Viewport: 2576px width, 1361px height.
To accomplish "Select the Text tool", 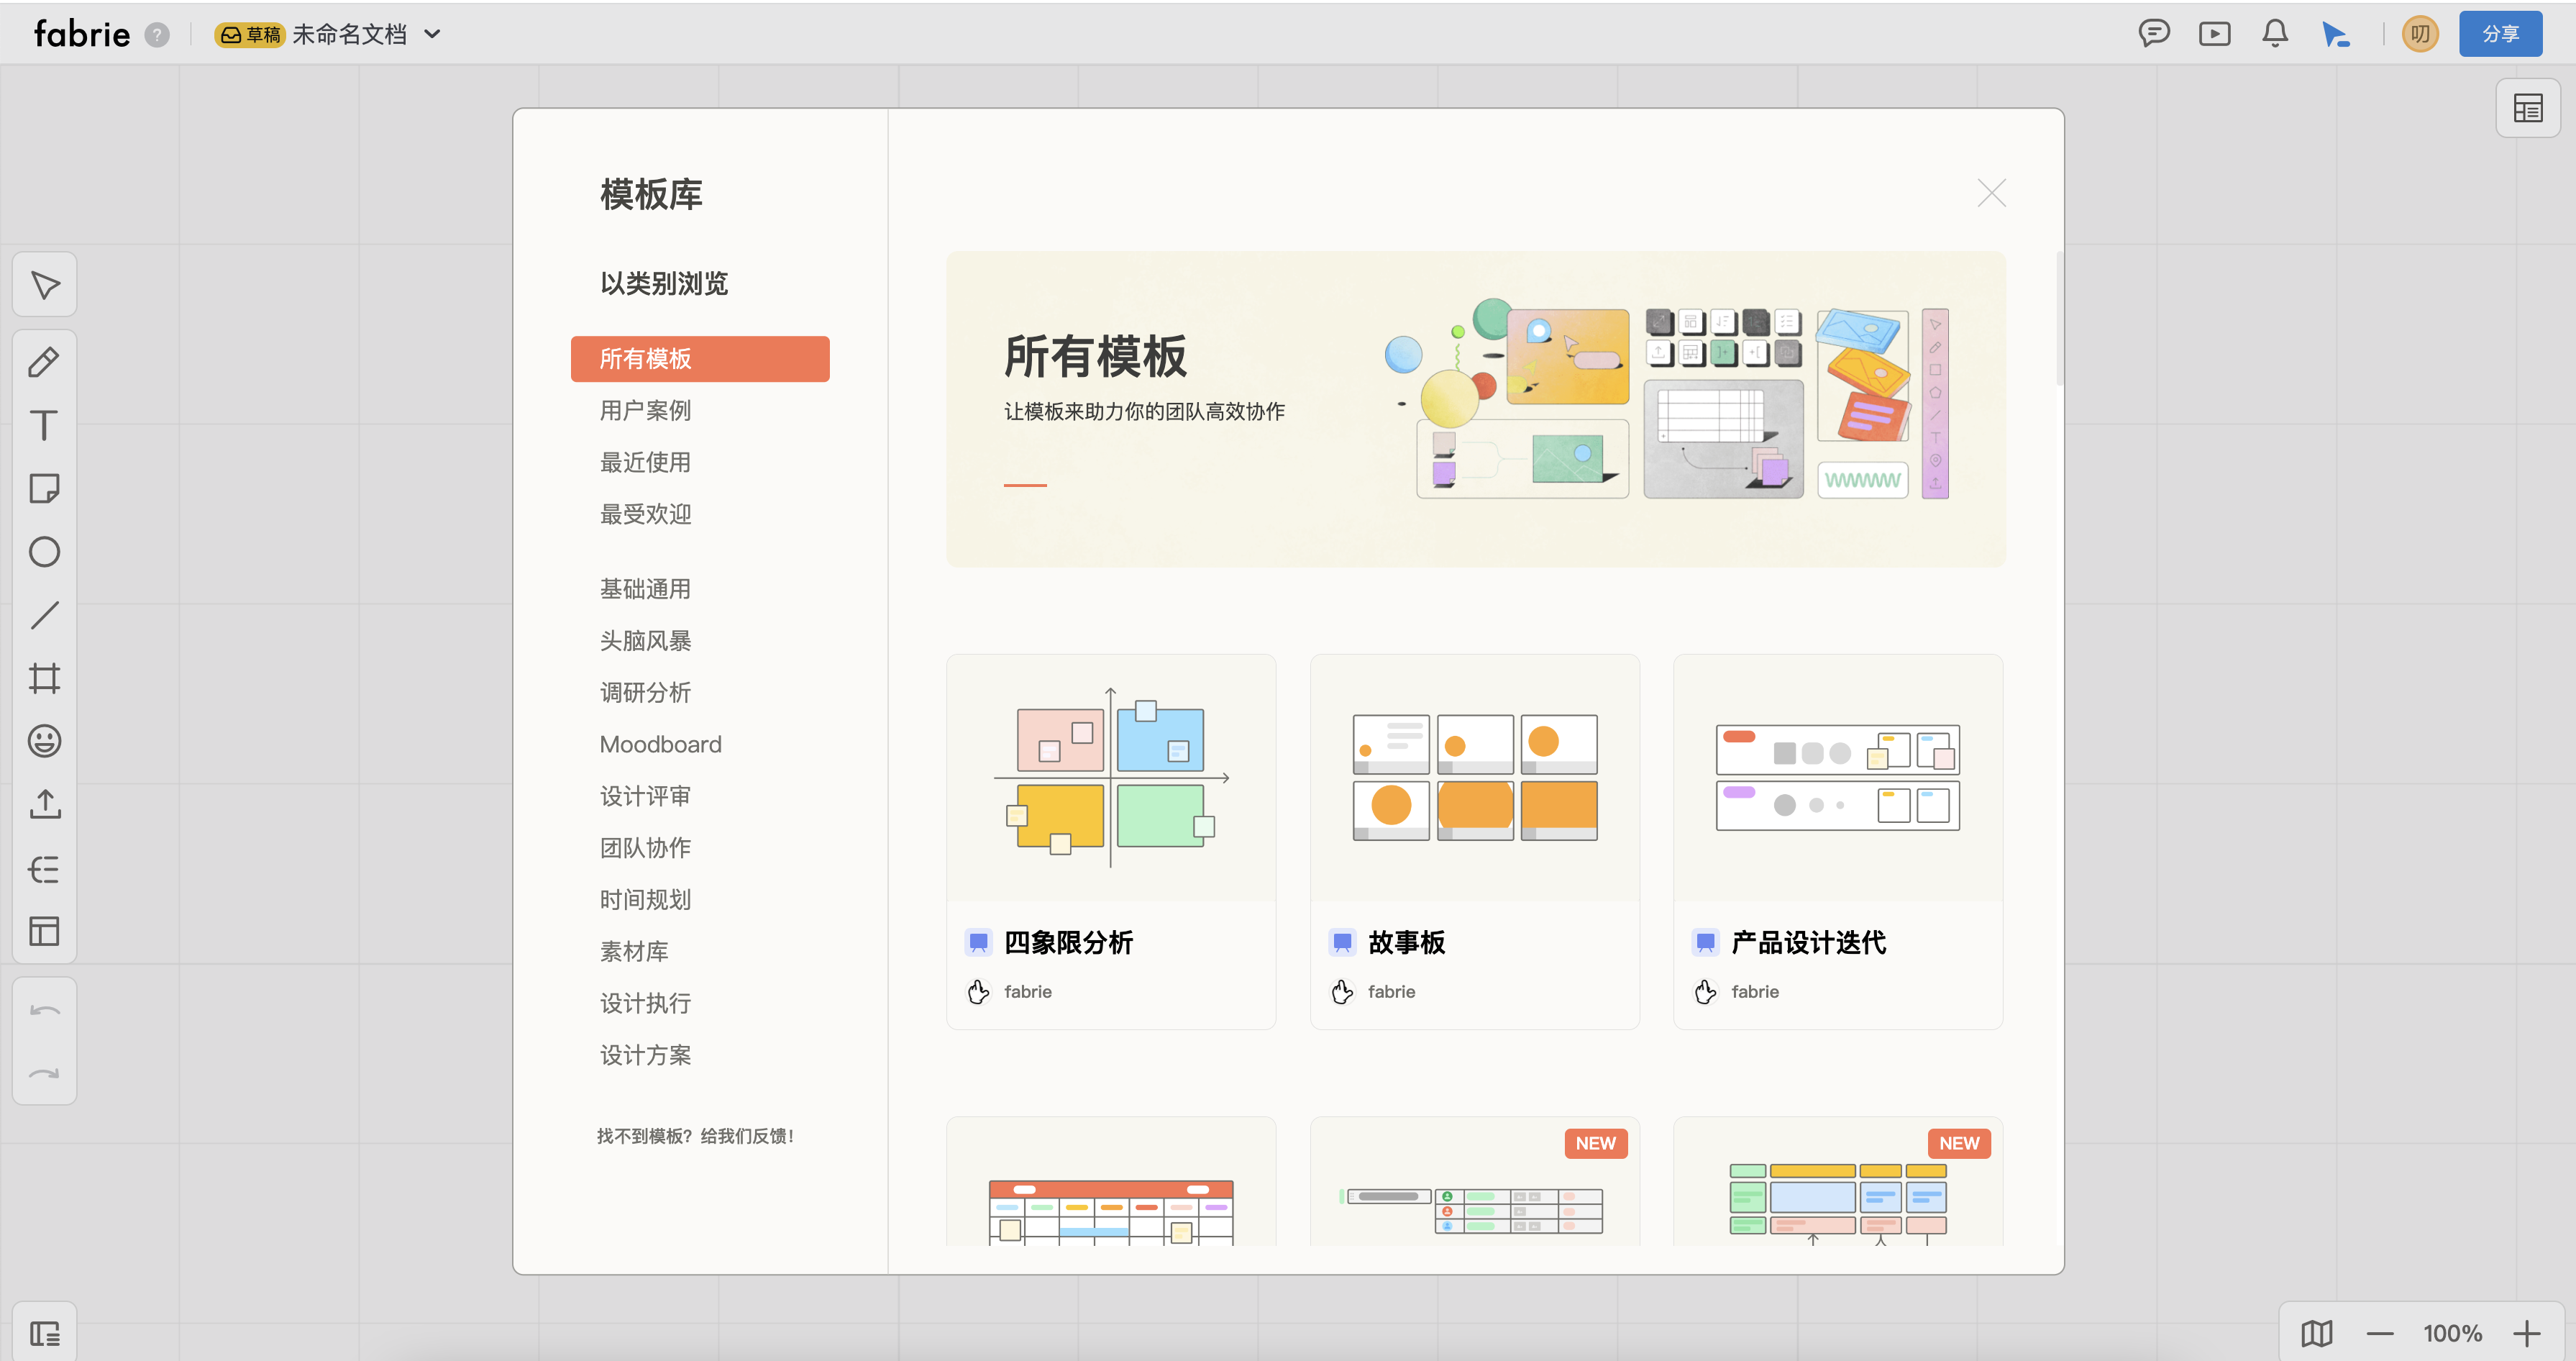I will pos(44,425).
